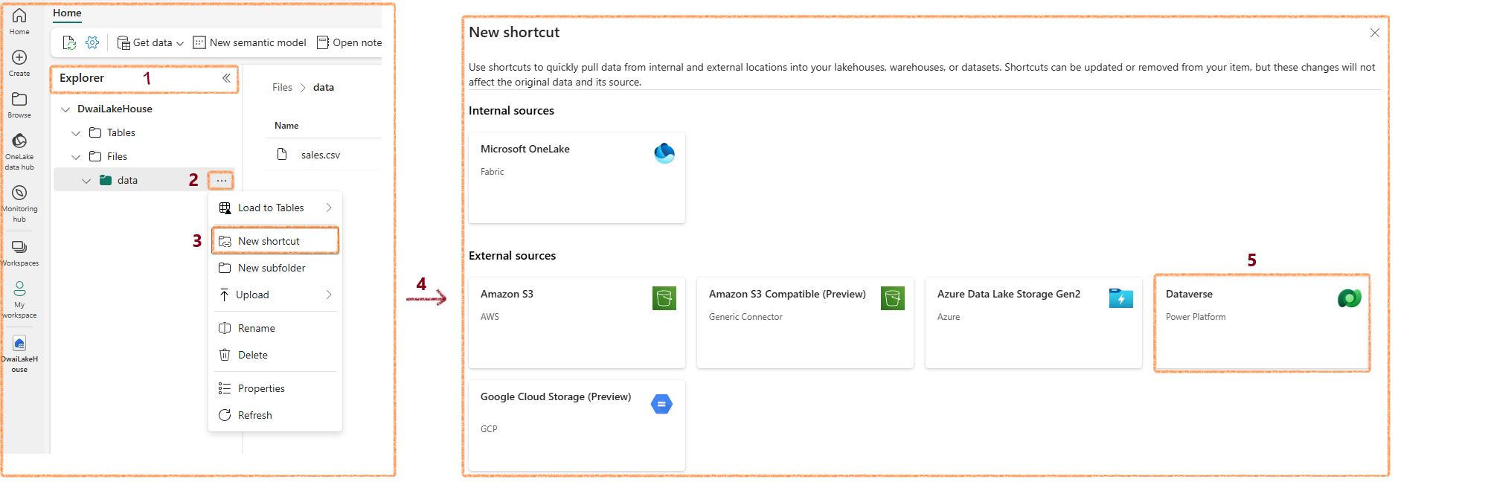Viewport: 1488px width, 482px height.
Task: Click the Create plus icon in the sidebar
Action: click(19, 62)
